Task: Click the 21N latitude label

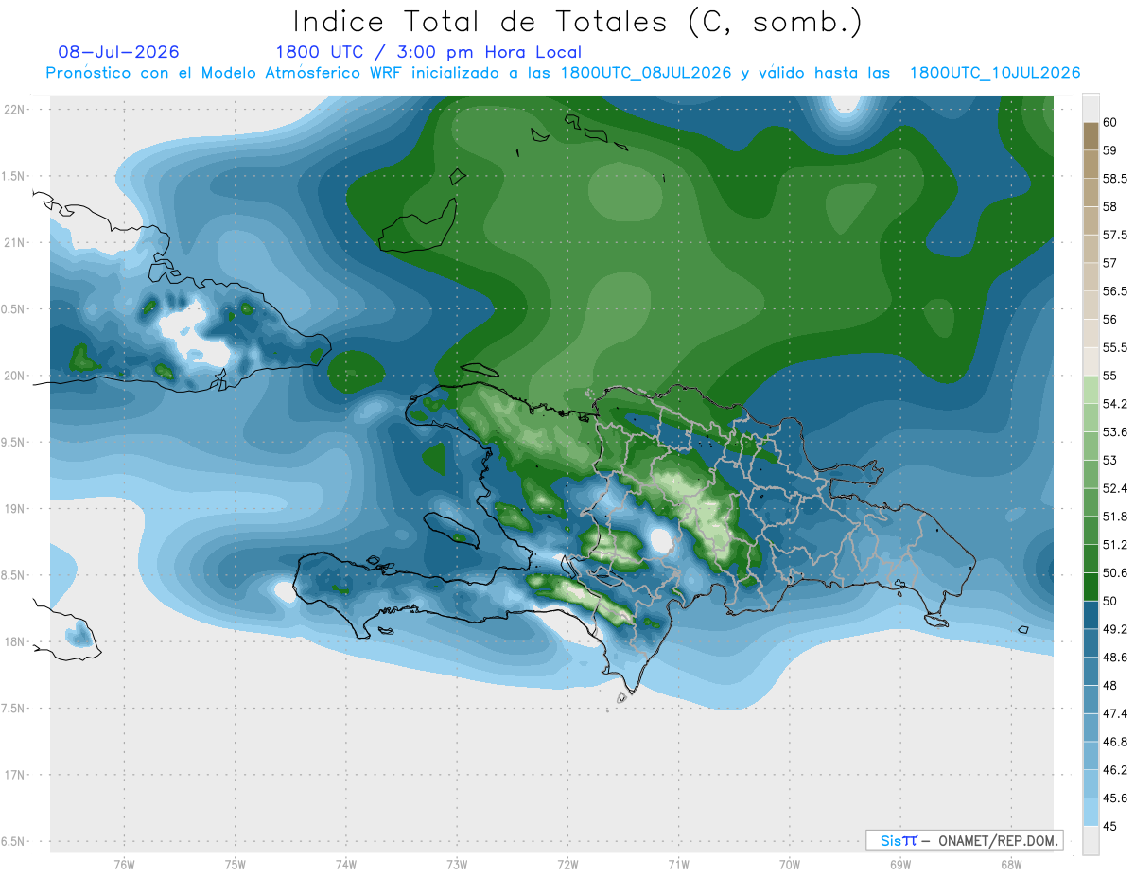Action: [16, 242]
